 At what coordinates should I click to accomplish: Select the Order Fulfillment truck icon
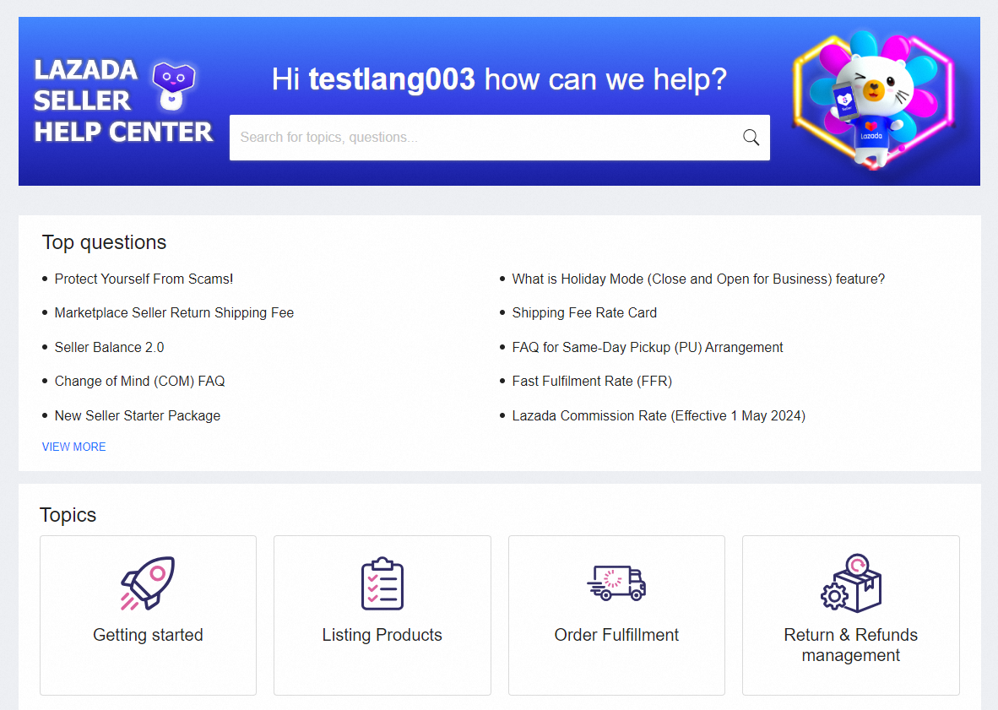[x=616, y=583]
